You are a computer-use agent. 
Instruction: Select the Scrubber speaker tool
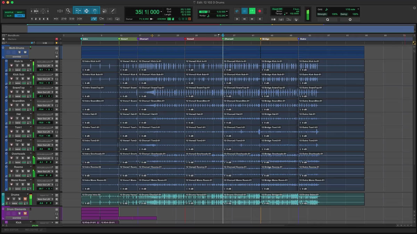(104, 11)
